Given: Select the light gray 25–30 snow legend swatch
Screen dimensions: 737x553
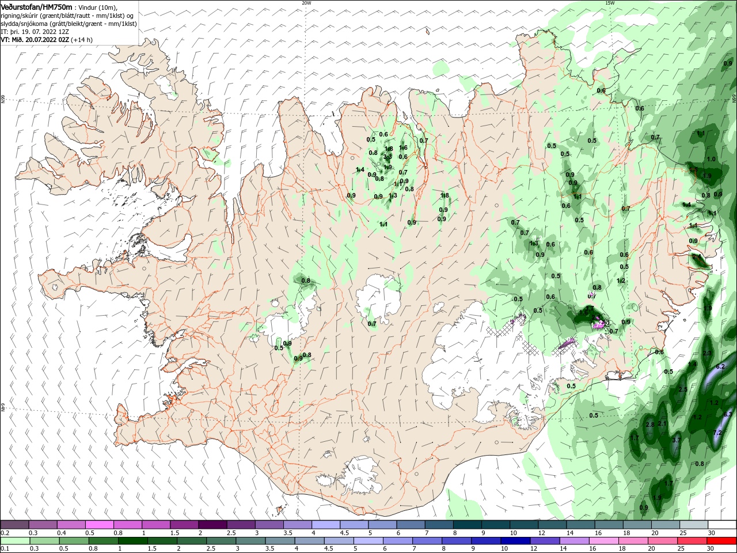Looking at the screenshot, I should 693,525.
